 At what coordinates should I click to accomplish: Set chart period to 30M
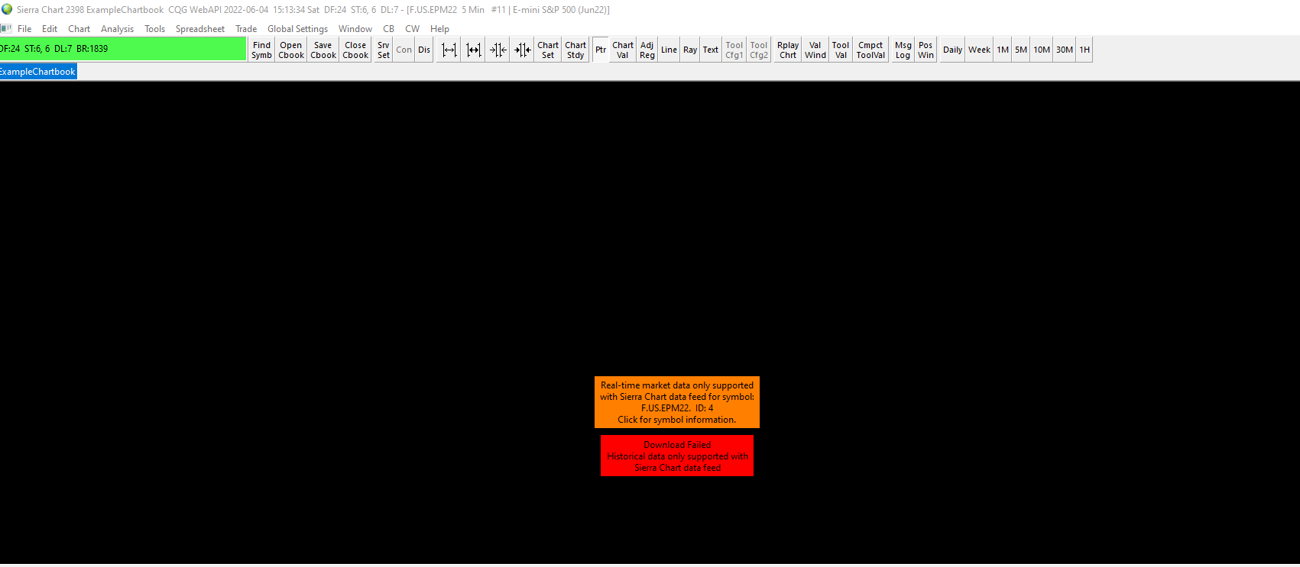click(x=1065, y=50)
